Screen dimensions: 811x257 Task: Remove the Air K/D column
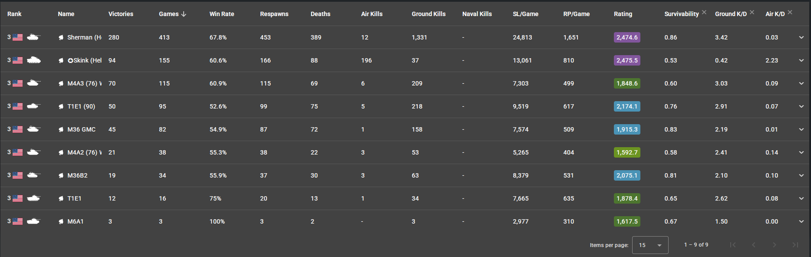click(x=790, y=12)
